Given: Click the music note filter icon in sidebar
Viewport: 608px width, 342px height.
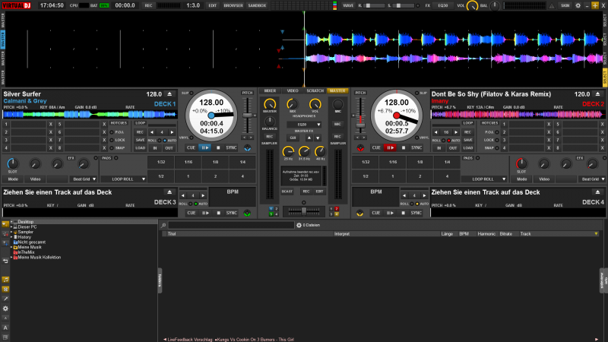Looking at the screenshot, I should (x=5, y=280).
